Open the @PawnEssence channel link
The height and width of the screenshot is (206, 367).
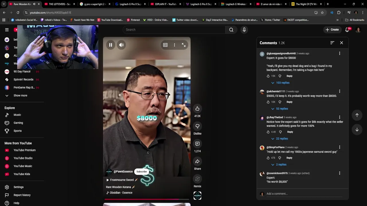(x=123, y=172)
